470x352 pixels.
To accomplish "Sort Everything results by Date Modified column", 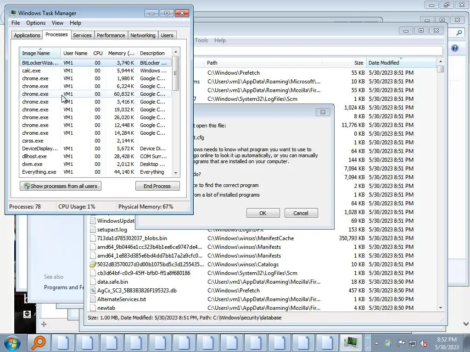I will [401, 63].
